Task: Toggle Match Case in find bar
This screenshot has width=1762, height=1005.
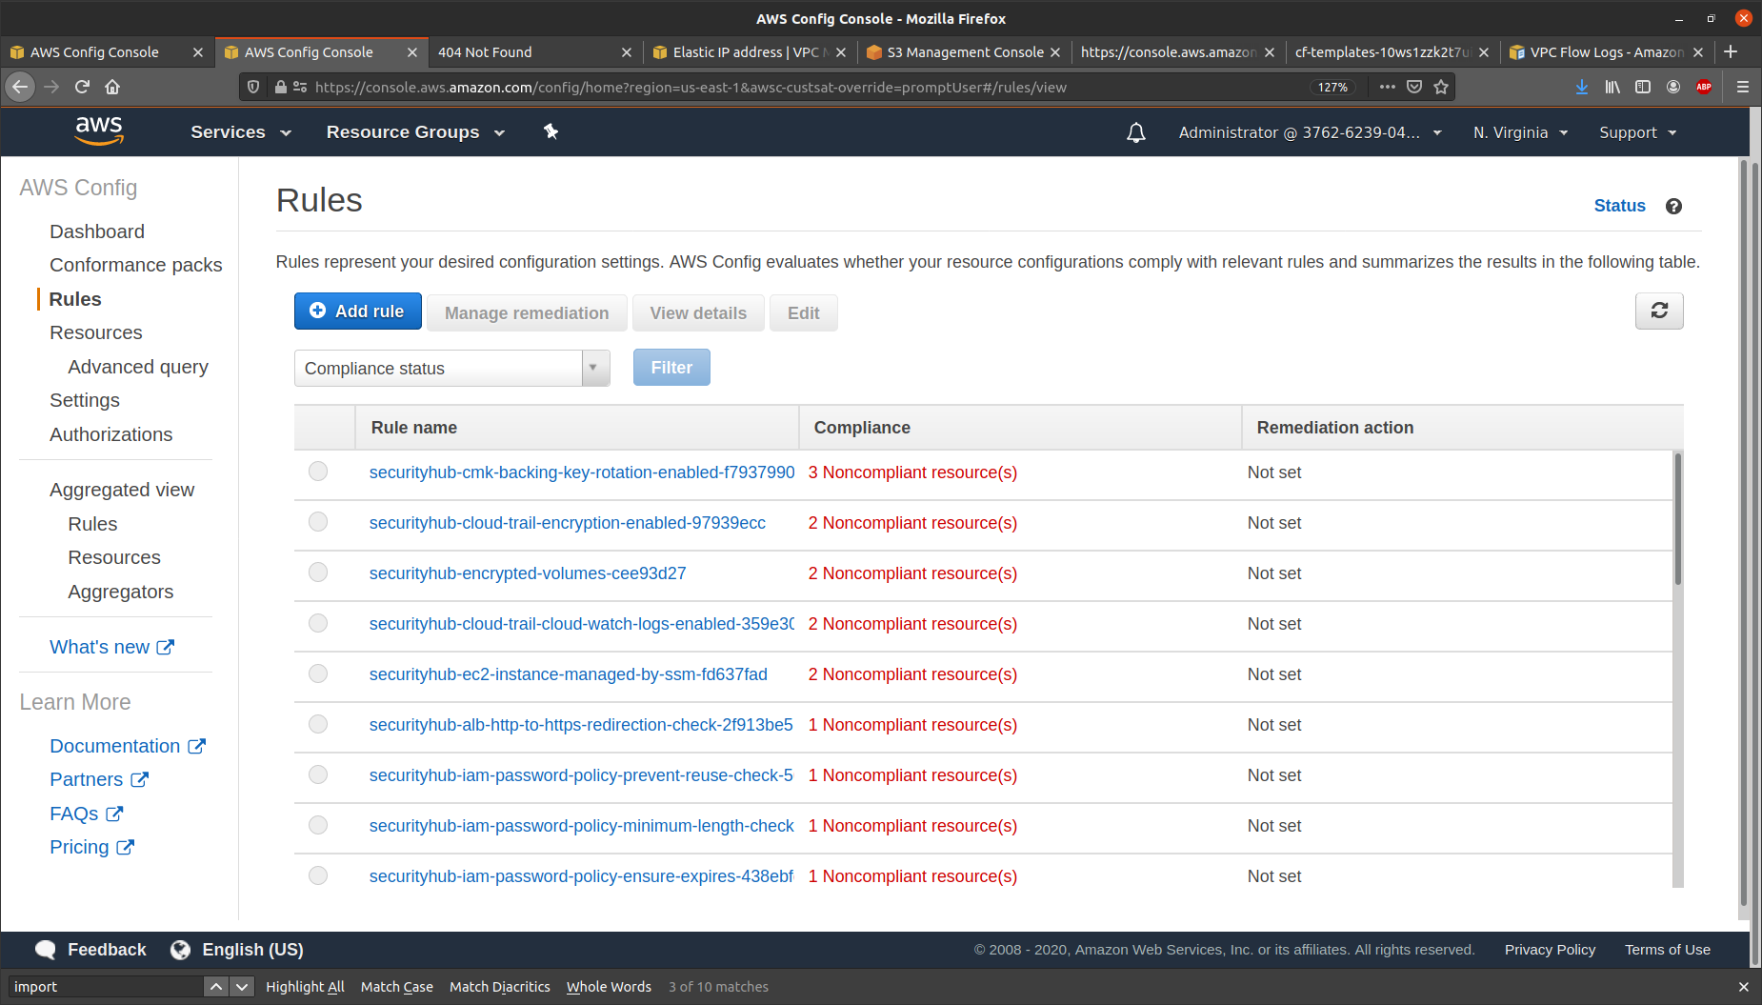Action: pyautogui.click(x=397, y=987)
